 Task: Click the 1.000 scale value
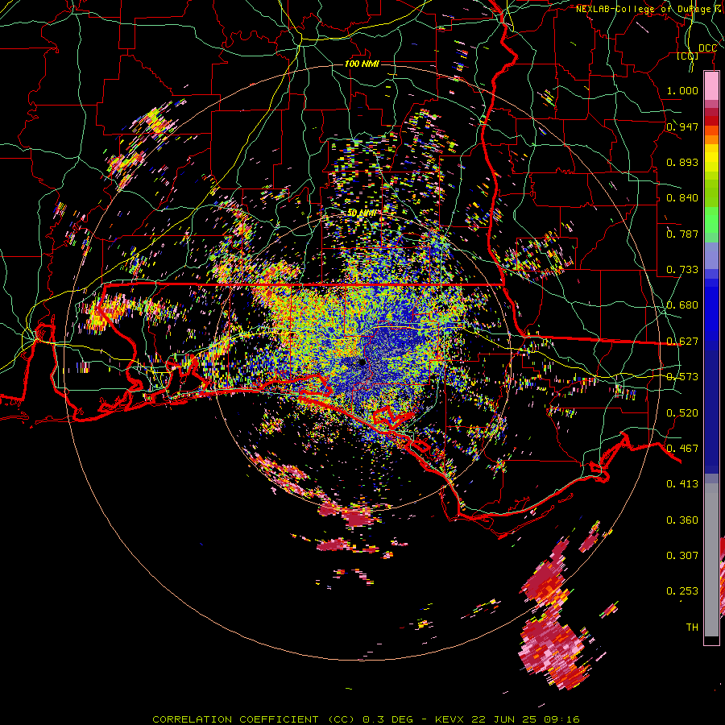[682, 90]
